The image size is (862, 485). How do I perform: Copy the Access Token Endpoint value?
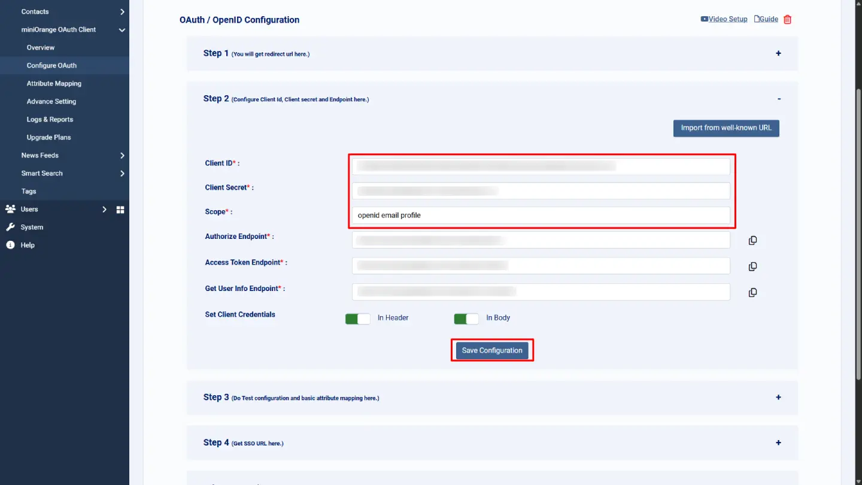tap(752, 266)
